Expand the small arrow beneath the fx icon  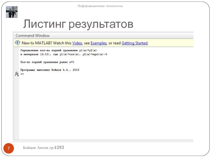point(18,76)
